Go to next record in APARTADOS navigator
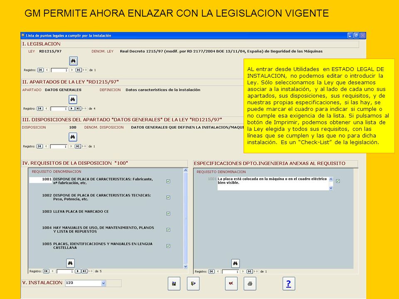 [72, 108]
